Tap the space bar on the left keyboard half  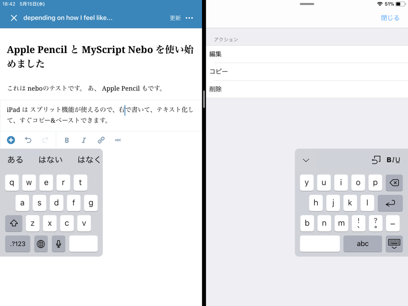click(84, 244)
